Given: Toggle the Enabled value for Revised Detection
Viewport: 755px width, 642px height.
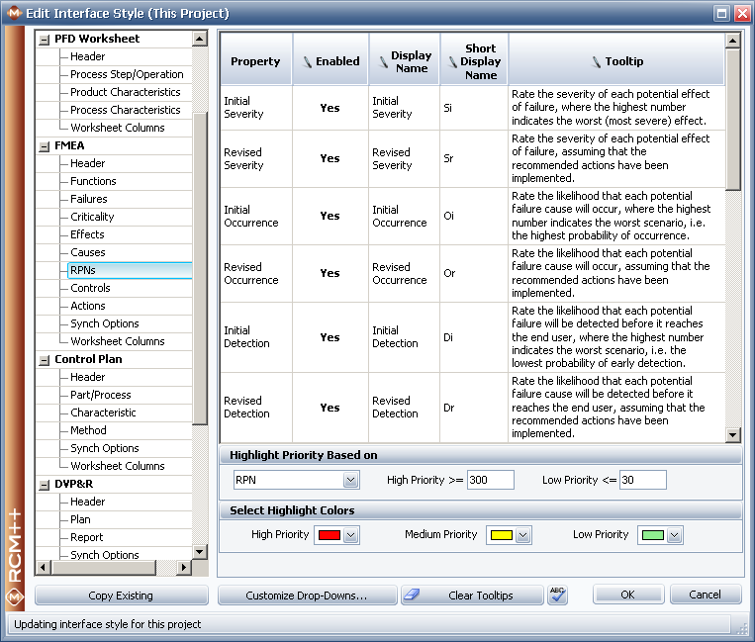Looking at the screenshot, I should click(330, 408).
